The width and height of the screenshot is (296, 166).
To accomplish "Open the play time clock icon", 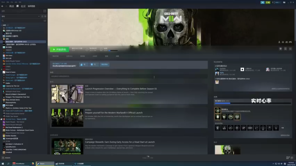I will pyautogui.click(x=87, y=49).
